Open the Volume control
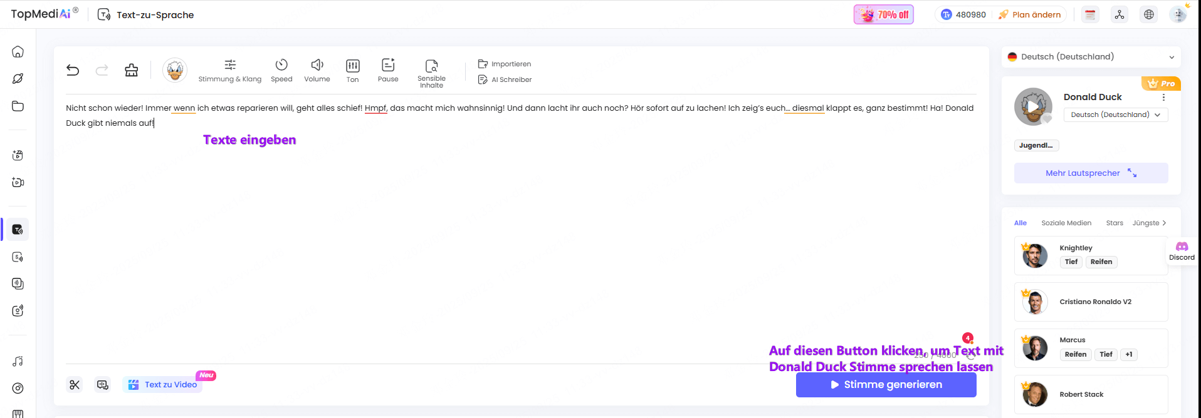Viewport: 1201px width, 418px height. click(x=317, y=71)
